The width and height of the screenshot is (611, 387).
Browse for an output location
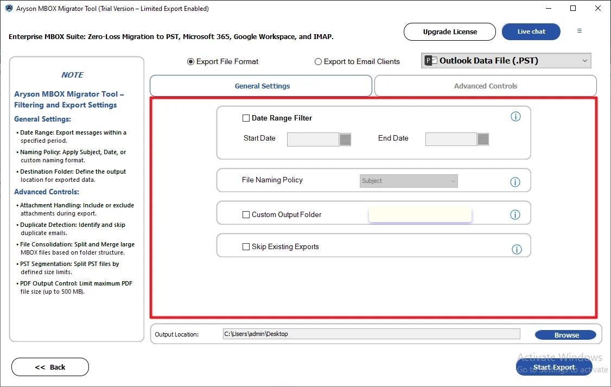tap(566, 335)
